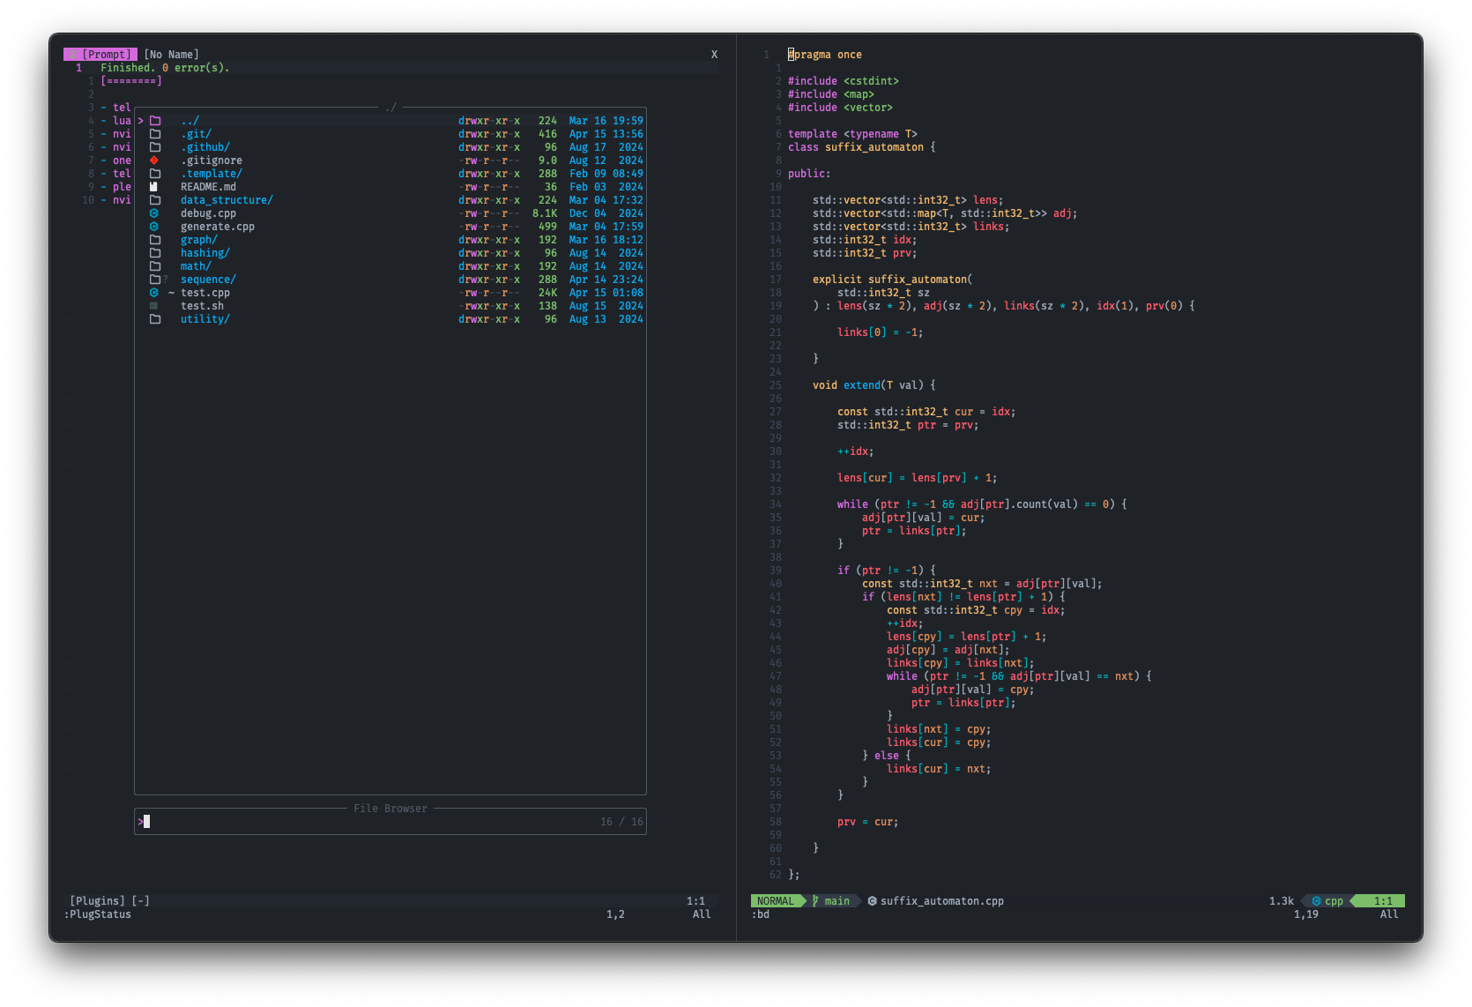The image size is (1472, 1007).
Task: Click the math/ folder icon
Action: point(155,266)
